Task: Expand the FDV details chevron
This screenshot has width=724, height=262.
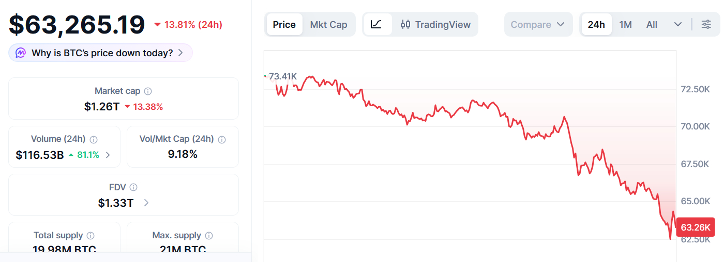Action: tap(146, 203)
